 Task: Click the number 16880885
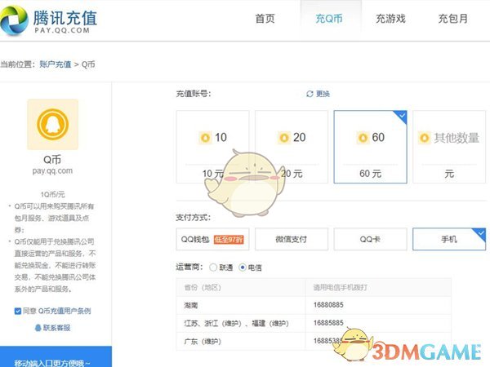[328, 304]
